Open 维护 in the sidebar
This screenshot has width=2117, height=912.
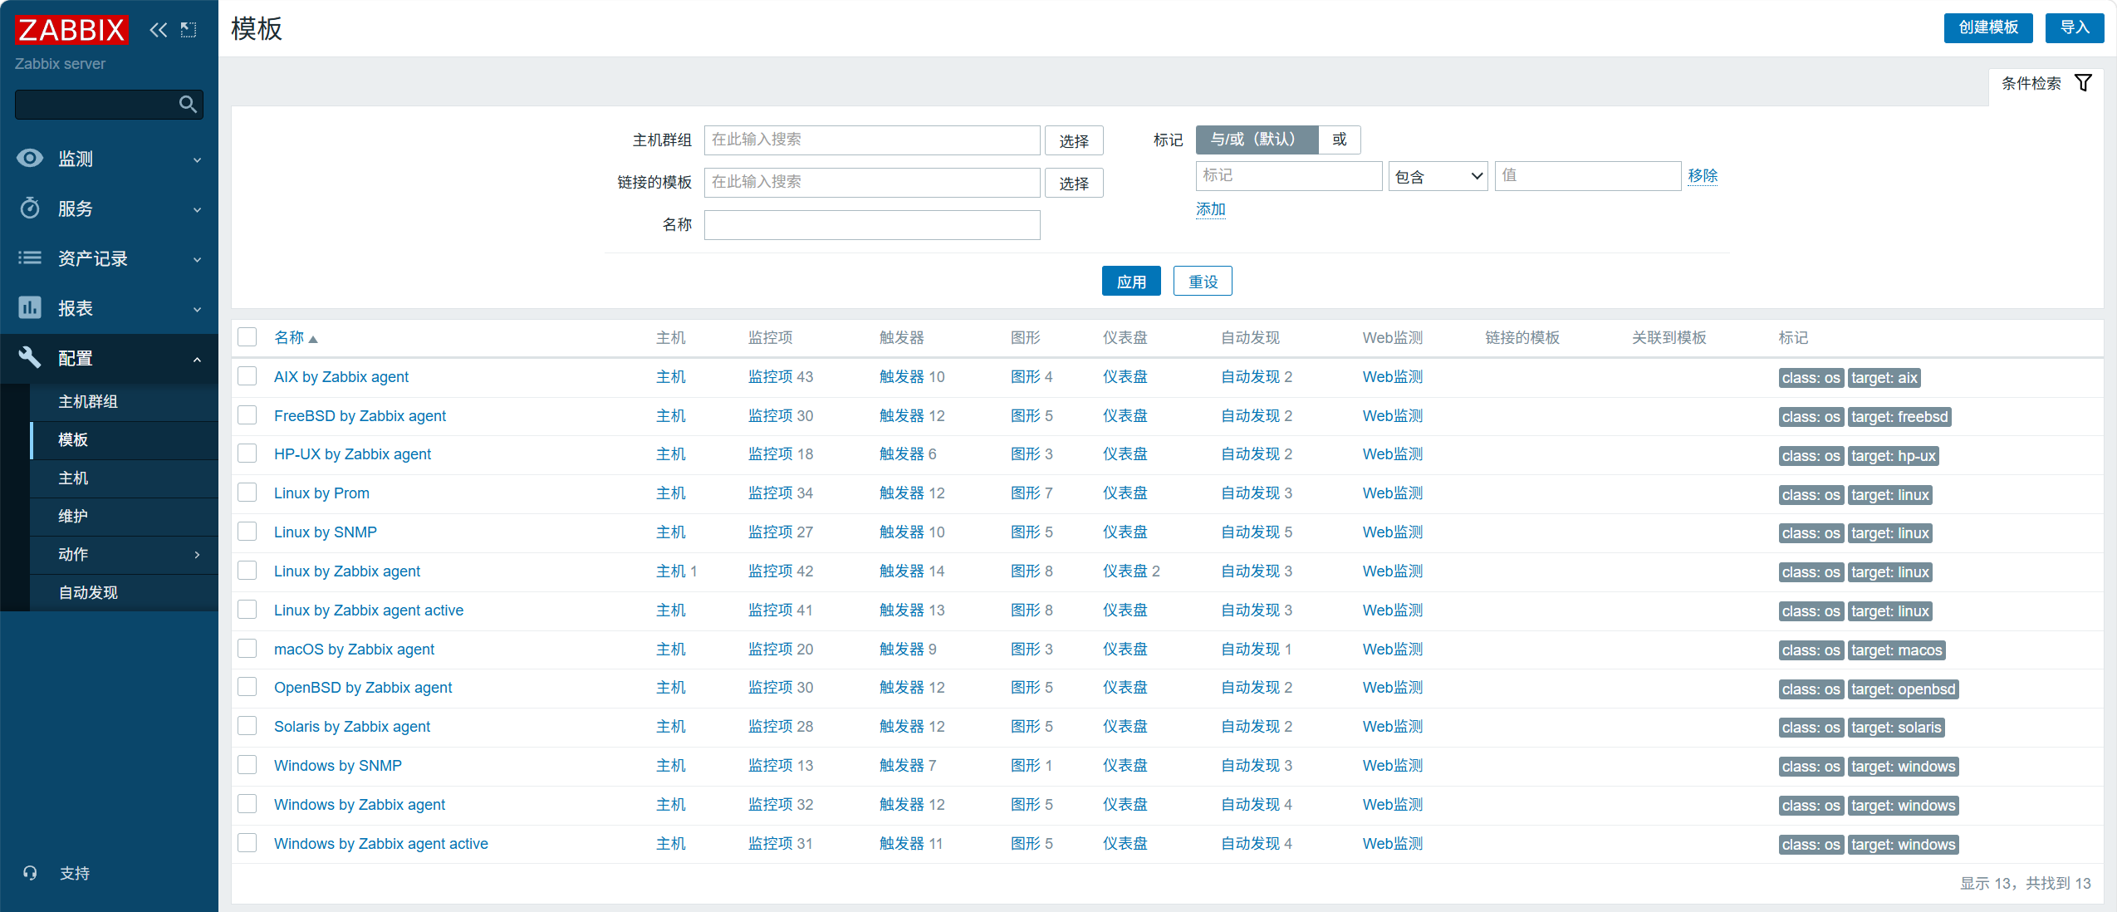(x=73, y=516)
